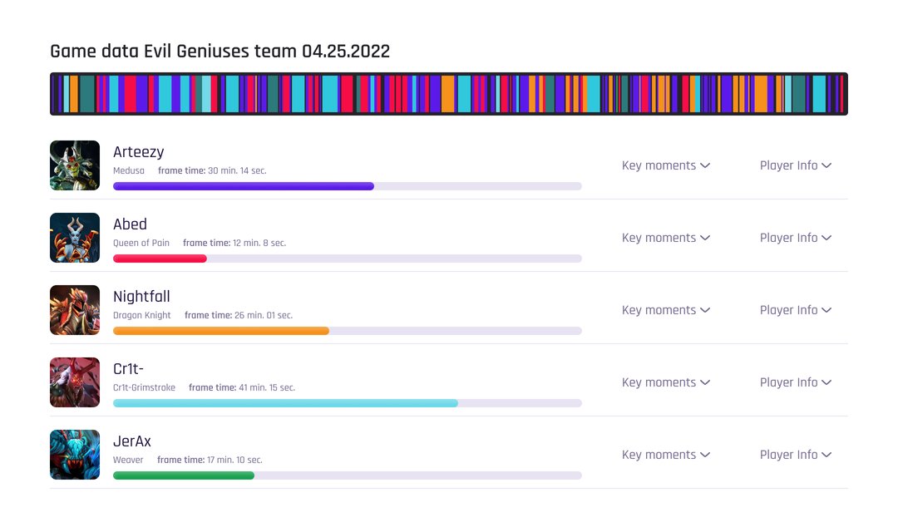Select the Nightfall player name
Viewport: 898px width, 532px height.
[141, 297]
